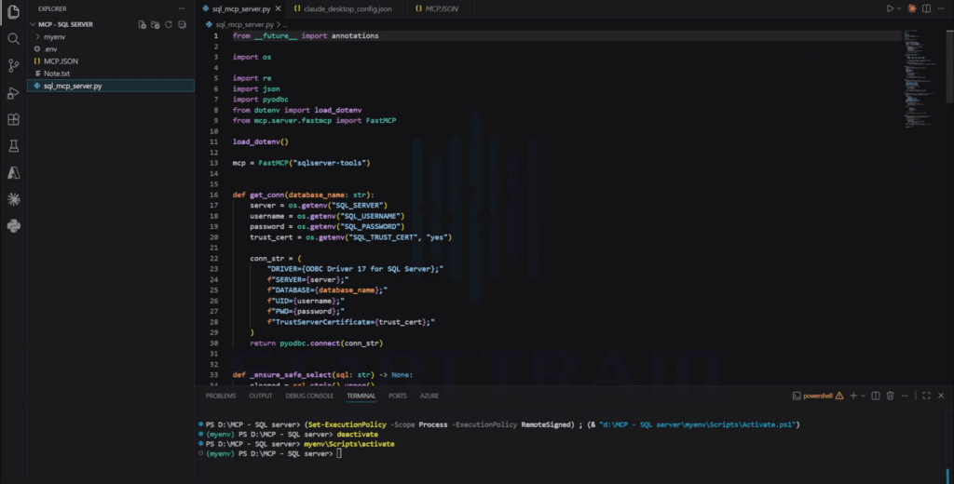Screen dimensions: 954x484
Task: Expand the myenv folder
Action: (x=54, y=36)
